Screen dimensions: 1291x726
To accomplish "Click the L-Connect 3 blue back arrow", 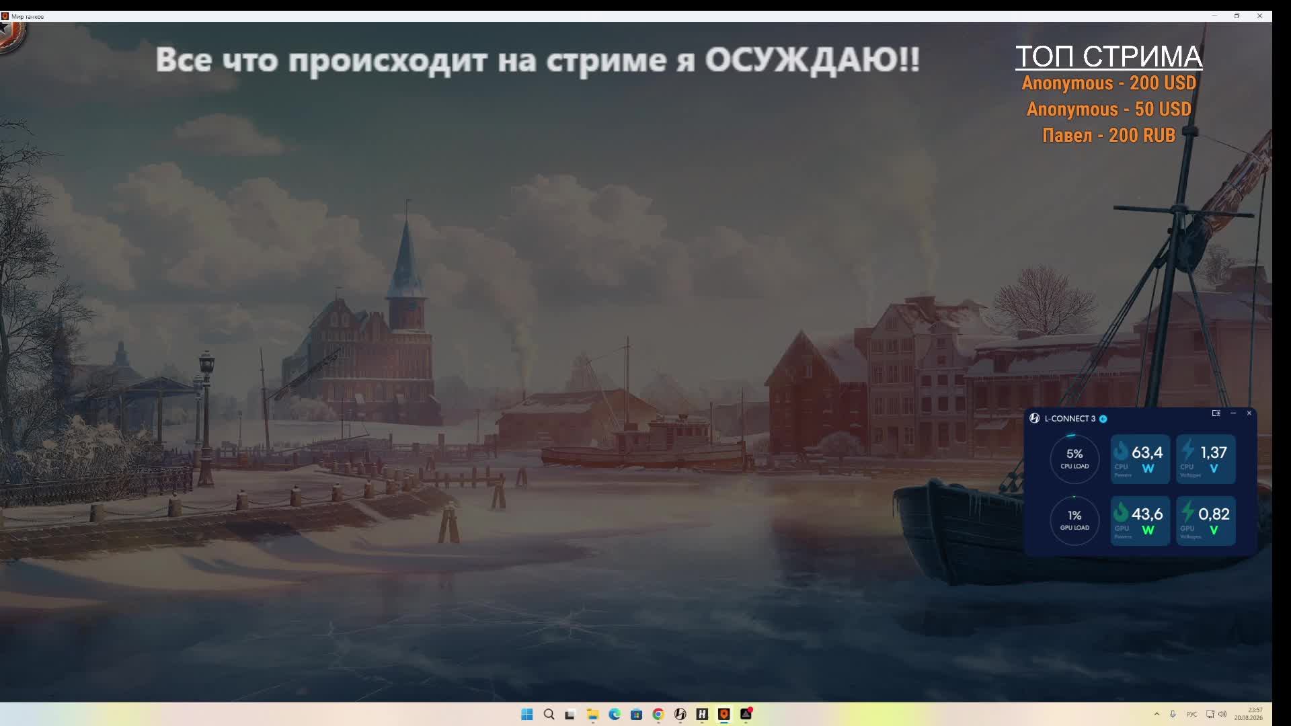I will click(x=1103, y=419).
